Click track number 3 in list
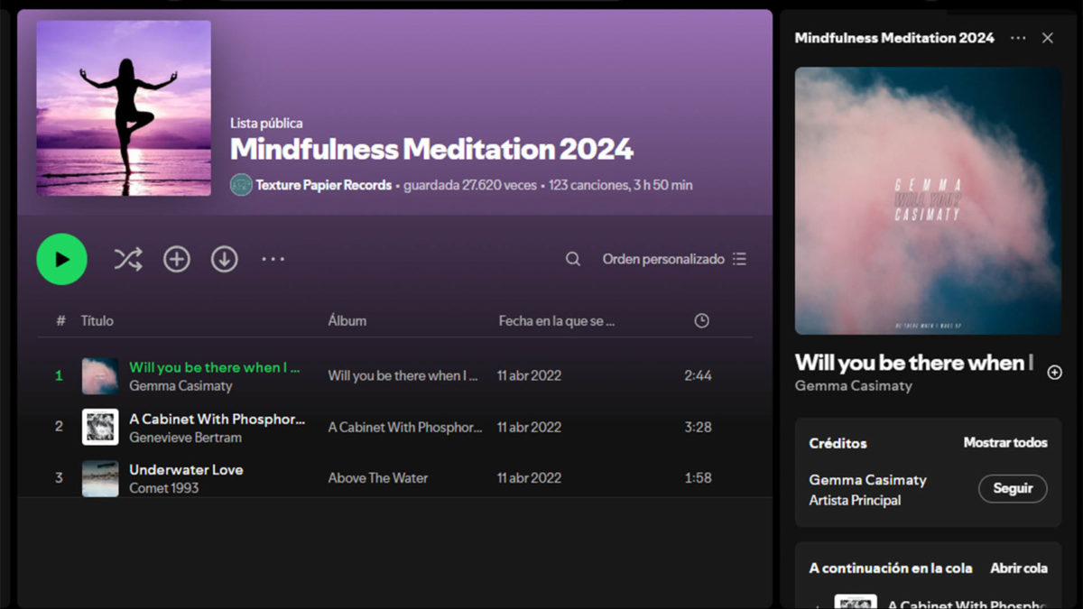Image resolution: width=1083 pixels, height=609 pixels. (59, 478)
